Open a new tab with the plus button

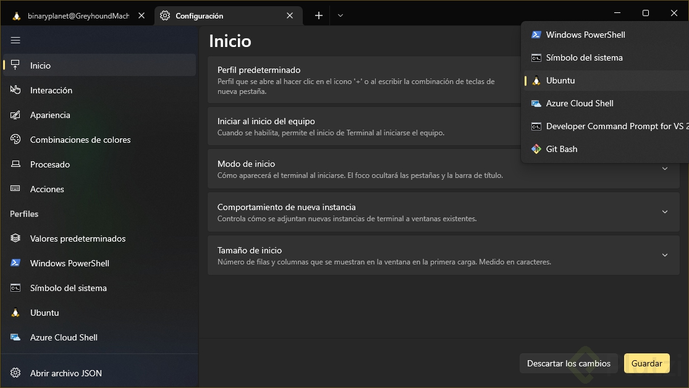coord(319,16)
